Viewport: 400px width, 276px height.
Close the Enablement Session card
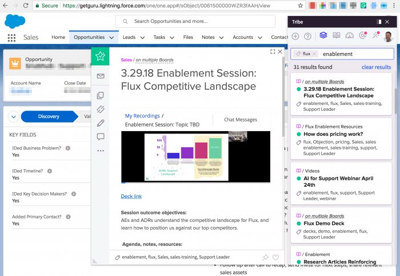(280, 52)
